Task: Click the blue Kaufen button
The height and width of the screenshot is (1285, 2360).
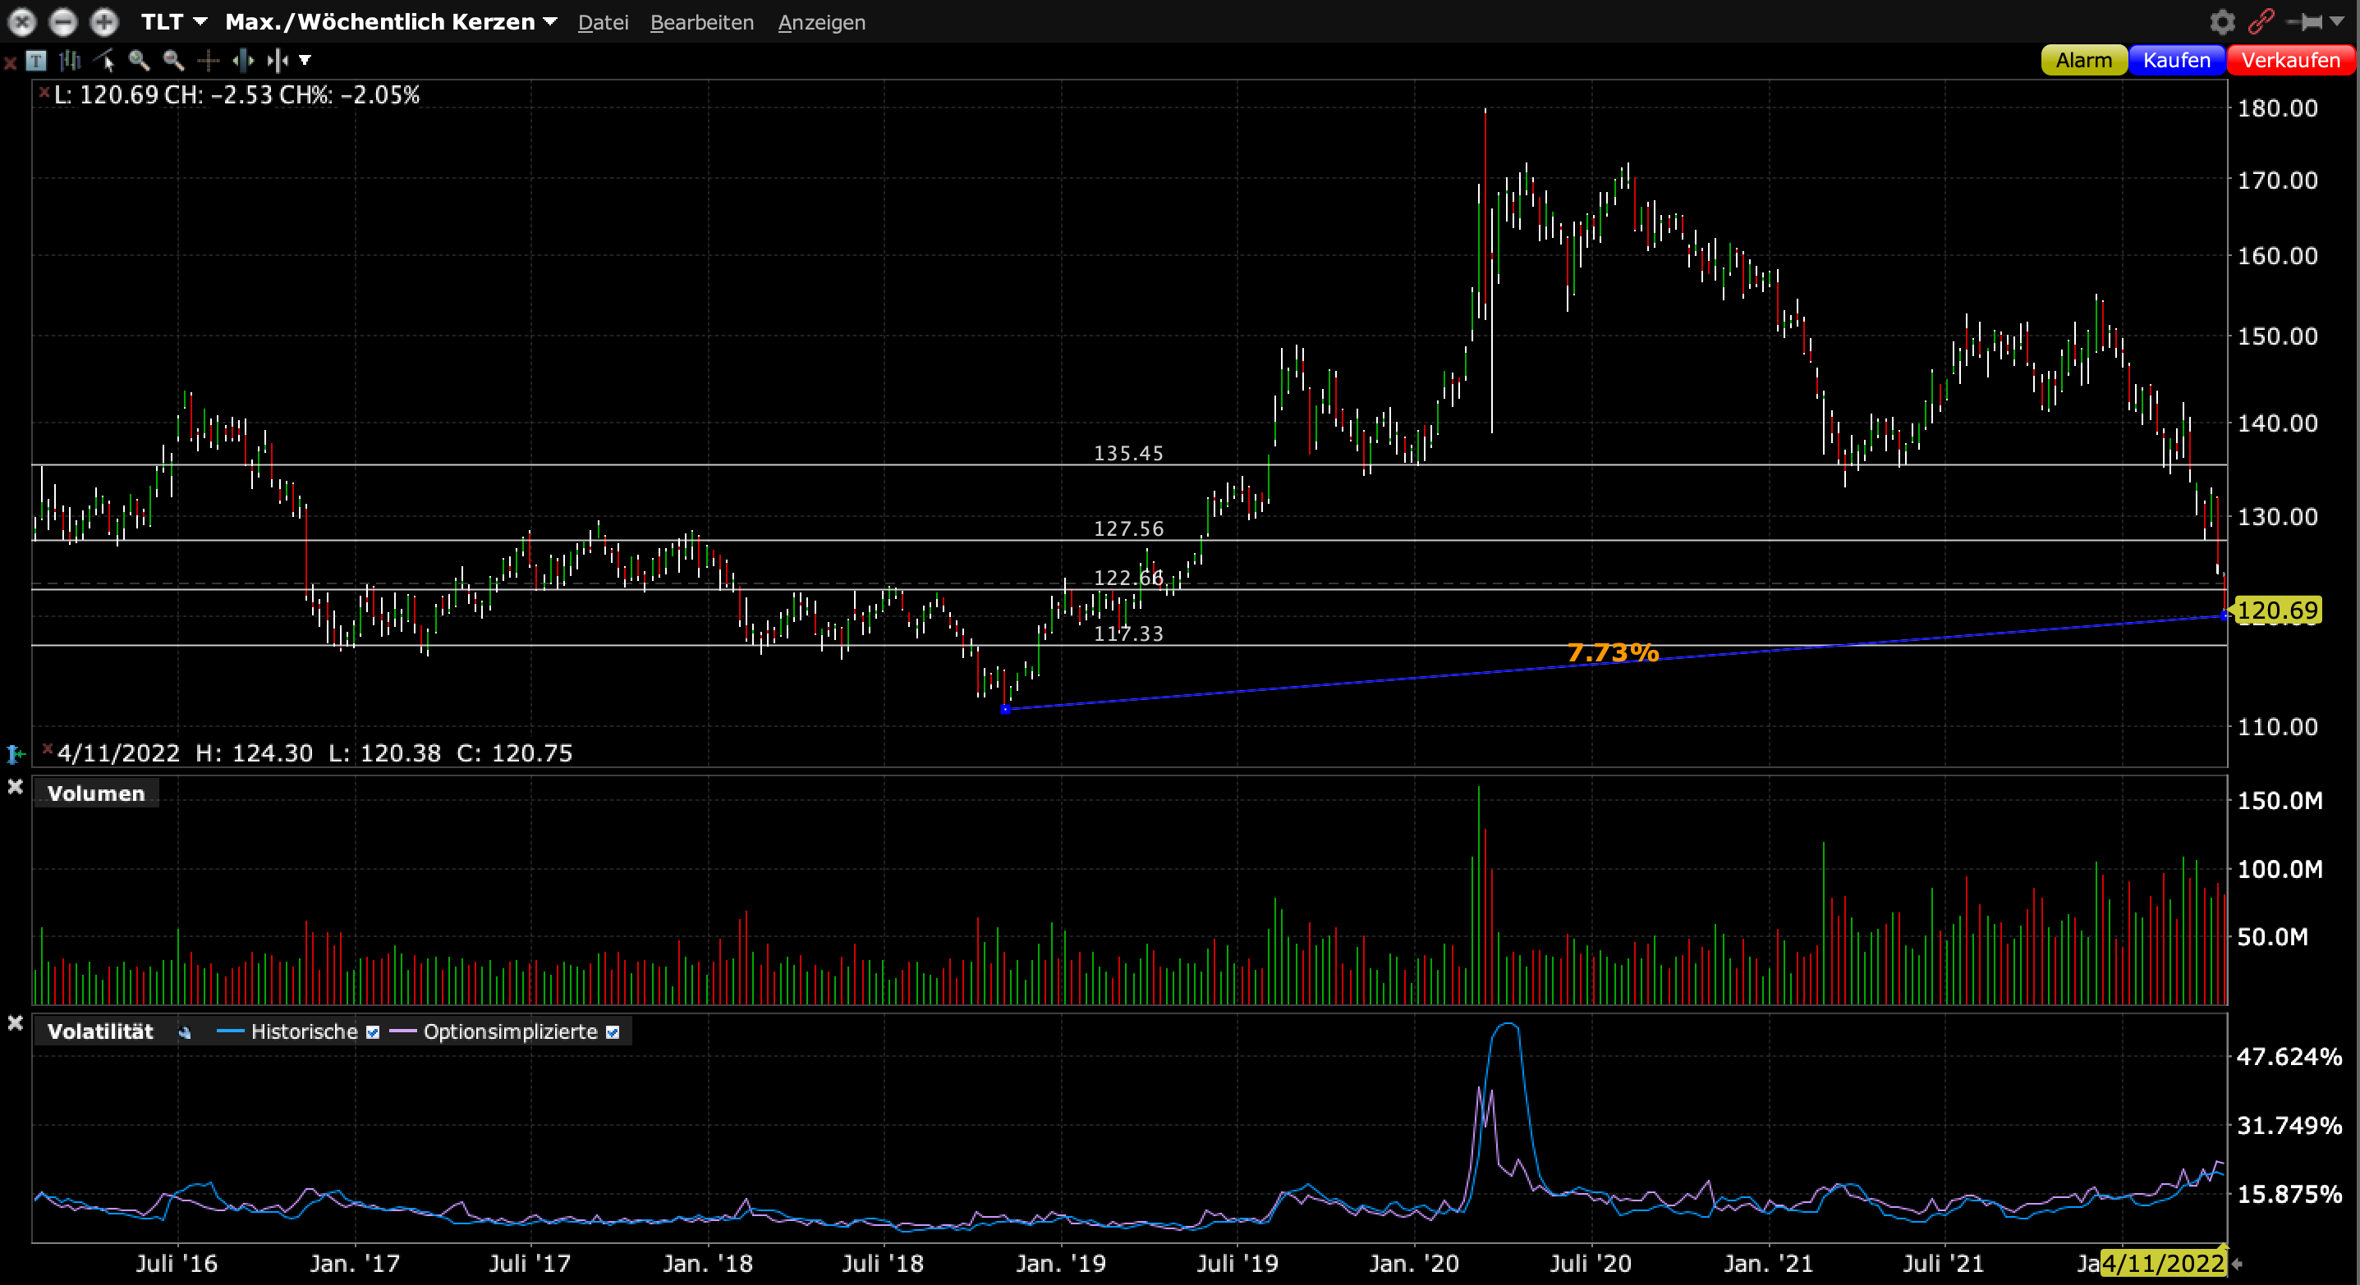Action: (x=2176, y=61)
